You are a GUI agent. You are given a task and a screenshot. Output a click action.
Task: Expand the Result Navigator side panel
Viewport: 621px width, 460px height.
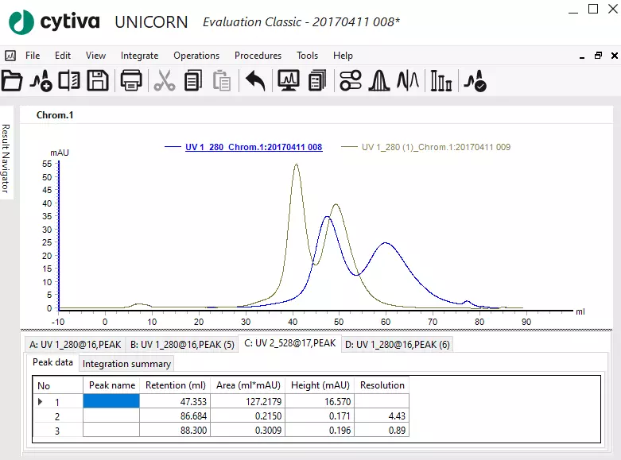(6, 157)
